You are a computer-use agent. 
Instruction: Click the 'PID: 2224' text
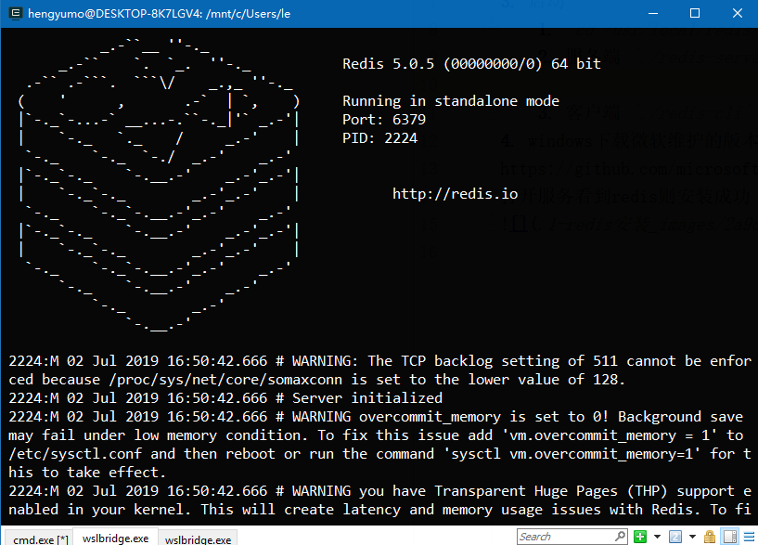380,137
